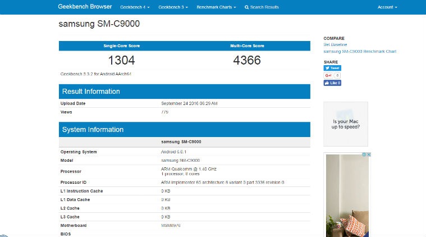The image size is (426, 237).
Task: Click the BIOS row label
Action: point(66,234)
